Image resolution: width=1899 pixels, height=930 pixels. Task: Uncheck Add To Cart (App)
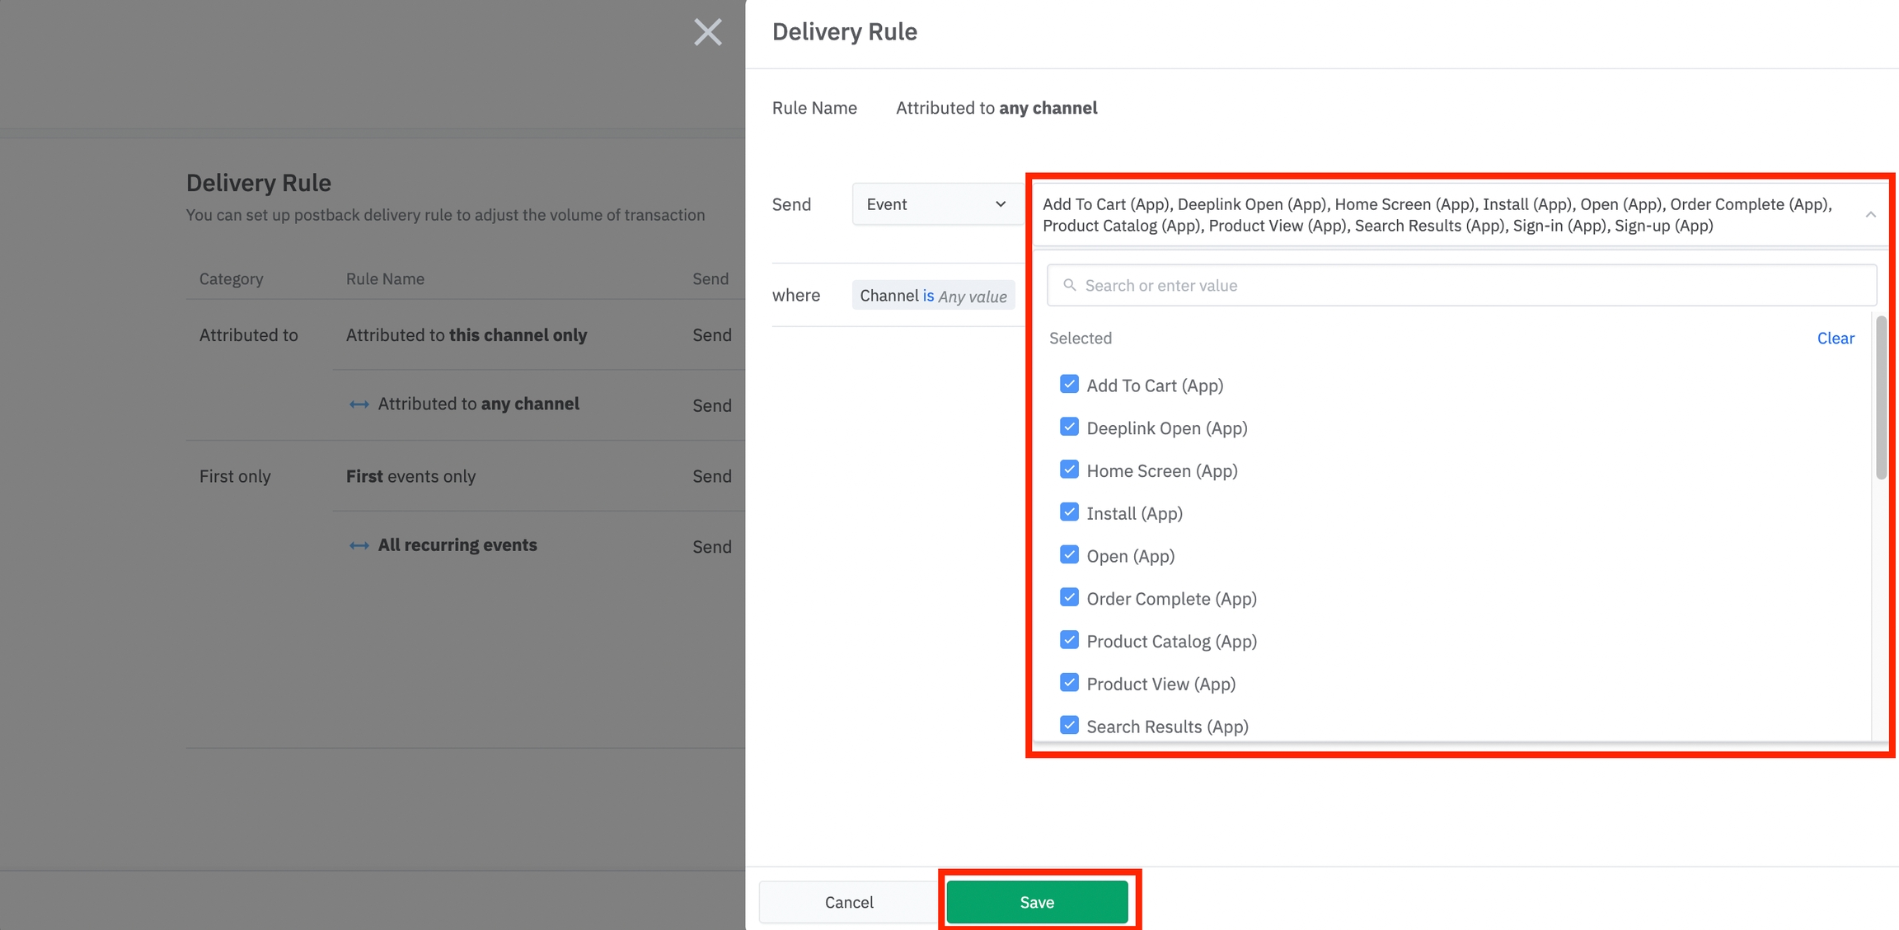pos(1069,385)
